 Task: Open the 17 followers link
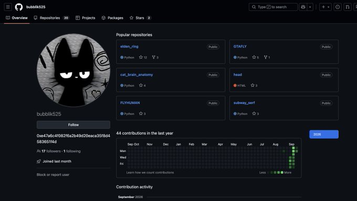click(51, 151)
